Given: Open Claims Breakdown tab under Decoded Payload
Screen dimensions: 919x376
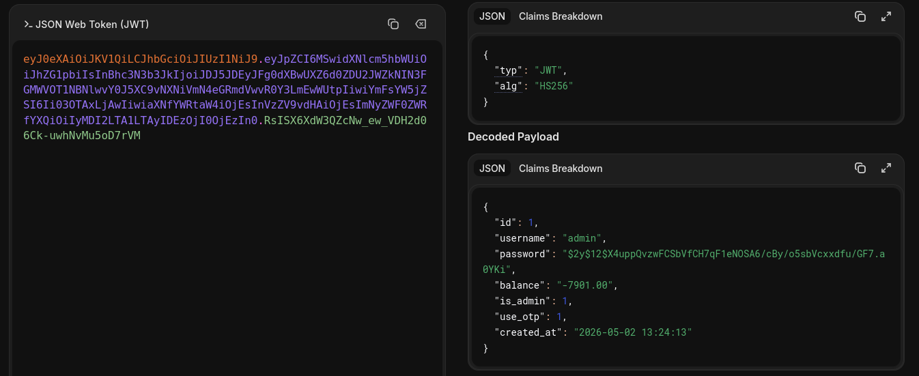Looking at the screenshot, I should [561, 168].
